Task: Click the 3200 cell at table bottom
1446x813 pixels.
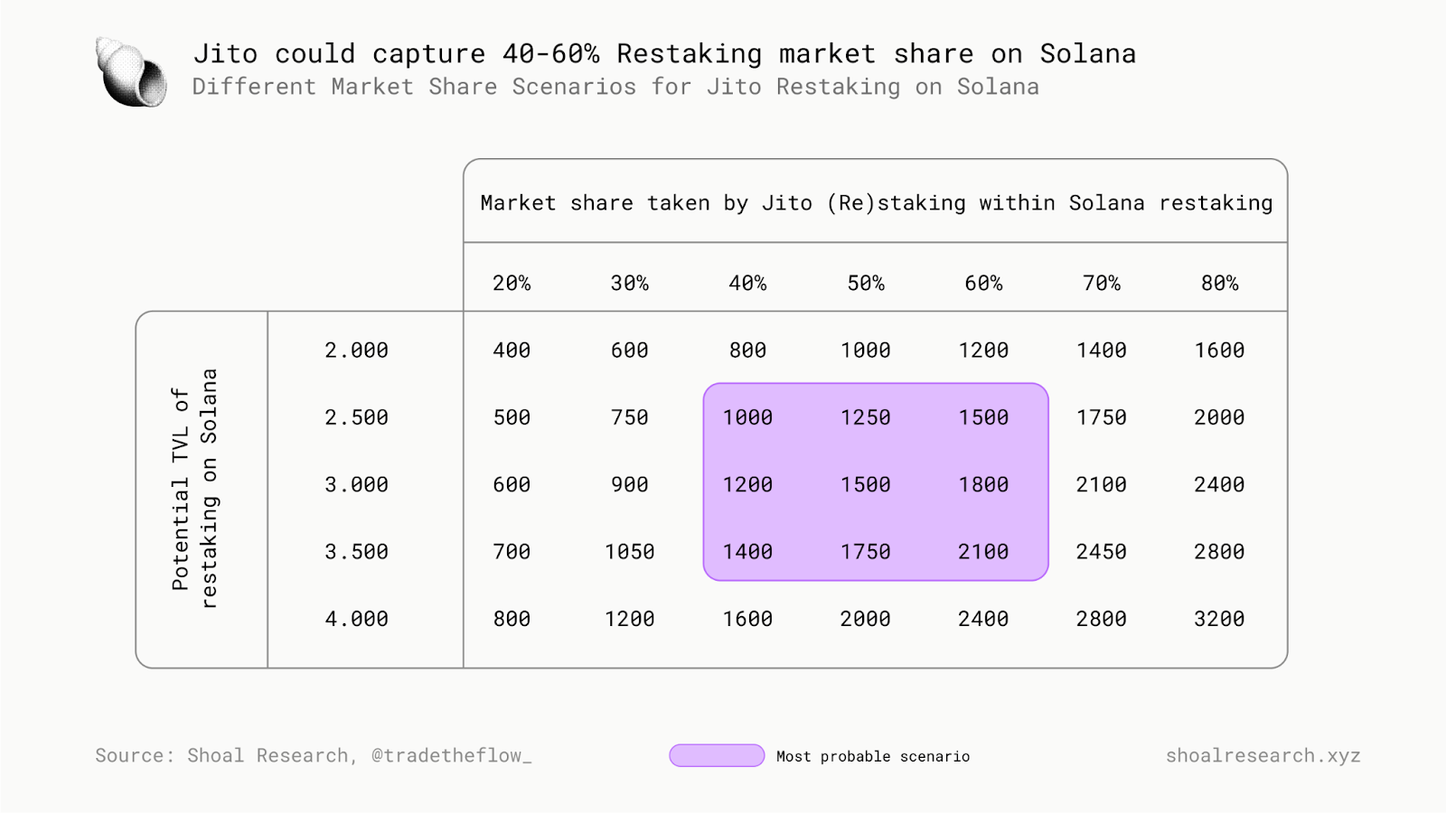Action: [x=1219, y=620]
